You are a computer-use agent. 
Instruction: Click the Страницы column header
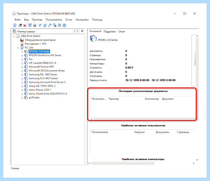[183, 132]
